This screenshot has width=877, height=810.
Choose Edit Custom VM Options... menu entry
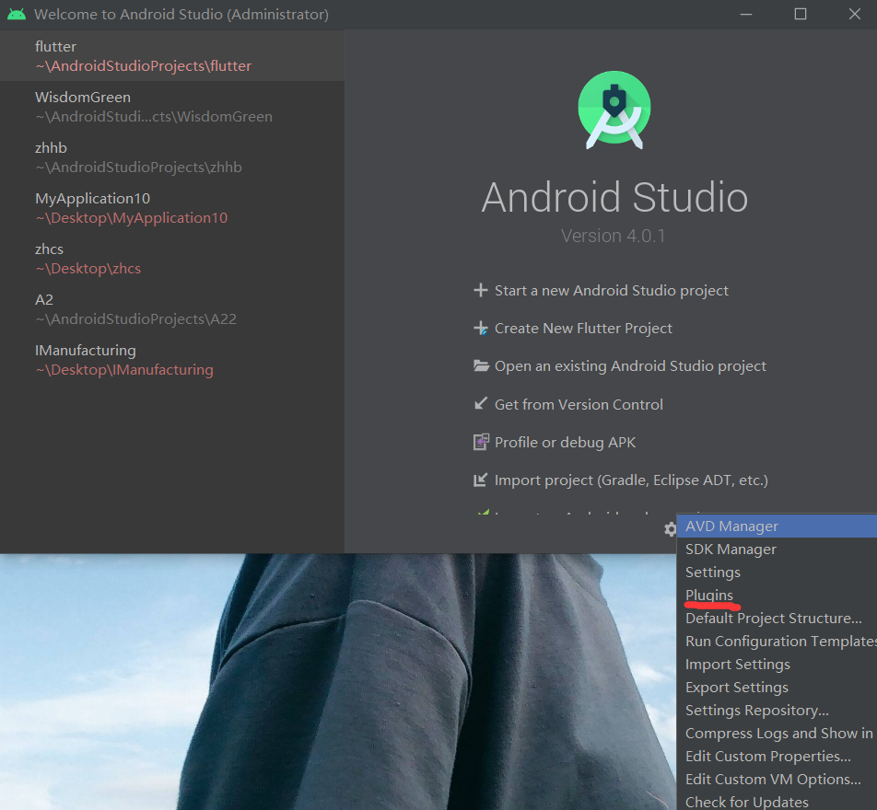tap(777, 779)
